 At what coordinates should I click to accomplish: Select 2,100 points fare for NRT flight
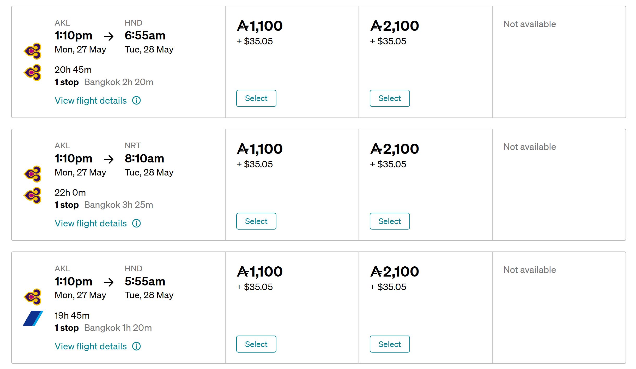pyautogui.click(x=390, y=221)
